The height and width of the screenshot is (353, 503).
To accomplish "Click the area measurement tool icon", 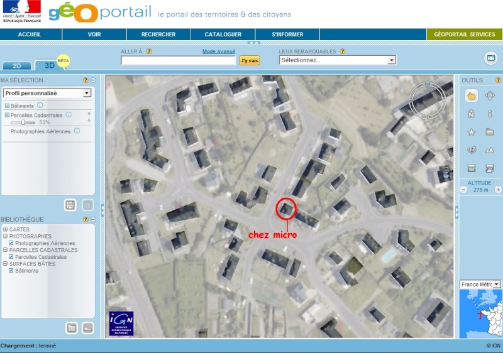I will [x=490, y=168].
